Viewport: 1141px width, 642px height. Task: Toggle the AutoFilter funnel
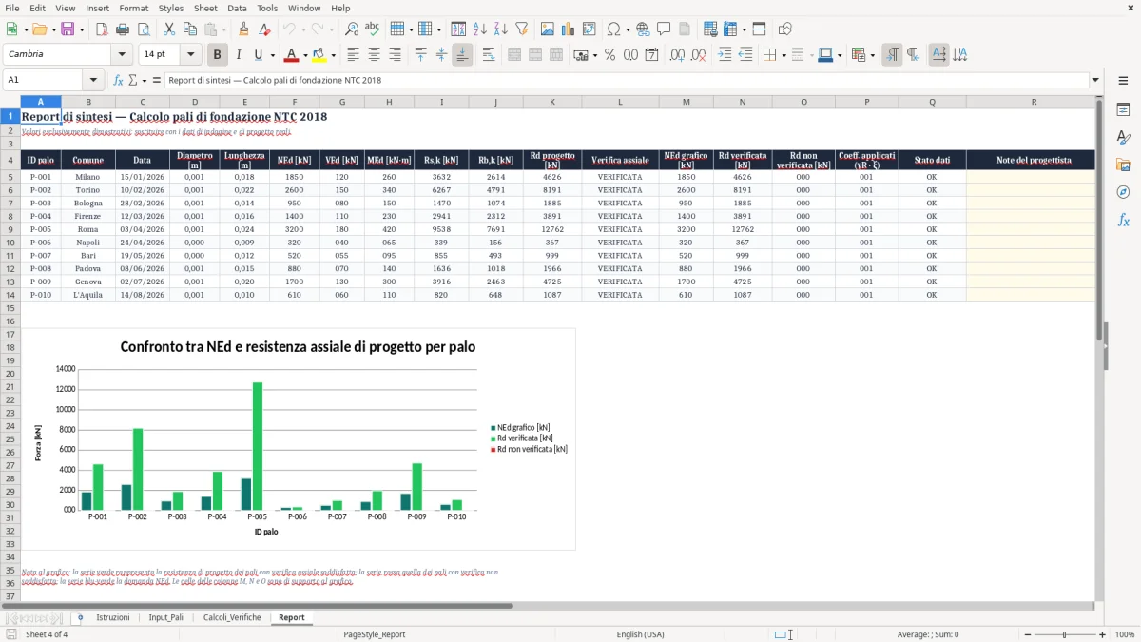(521, 29)
